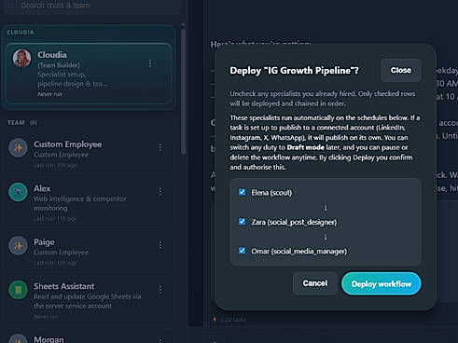Click the TEAM section header
Viewport: 458px width, 343px height.
(x=22, y=123)
